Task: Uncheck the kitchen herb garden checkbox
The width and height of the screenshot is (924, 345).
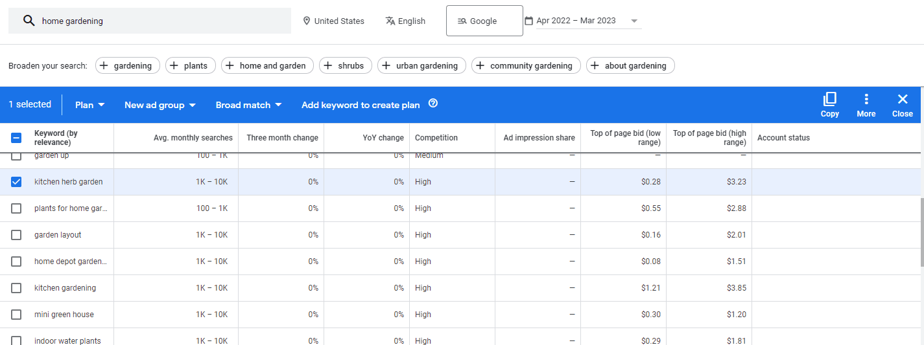Action: click(16, 182)
